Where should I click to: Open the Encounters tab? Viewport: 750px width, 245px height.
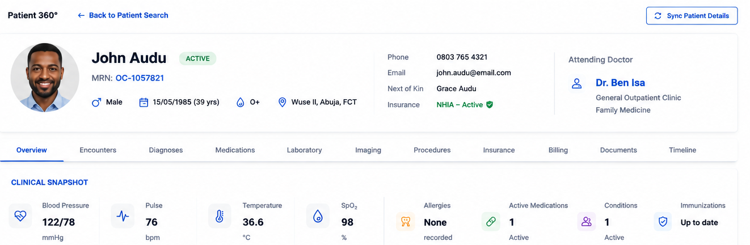tap(98, 150)
